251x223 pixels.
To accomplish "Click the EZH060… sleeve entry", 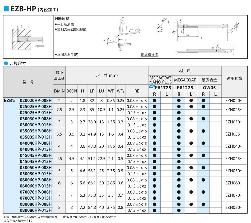I will click(x=234, y=183).
